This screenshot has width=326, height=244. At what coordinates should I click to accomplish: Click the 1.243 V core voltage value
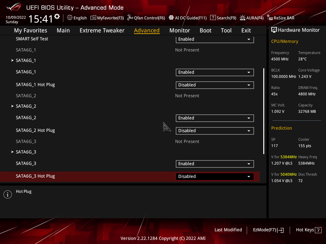(x=305, y=77)
